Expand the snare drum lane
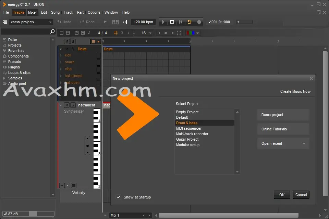The width and height of the screenshot is (329, 219). pyautogui.click(x=61, y=62)
